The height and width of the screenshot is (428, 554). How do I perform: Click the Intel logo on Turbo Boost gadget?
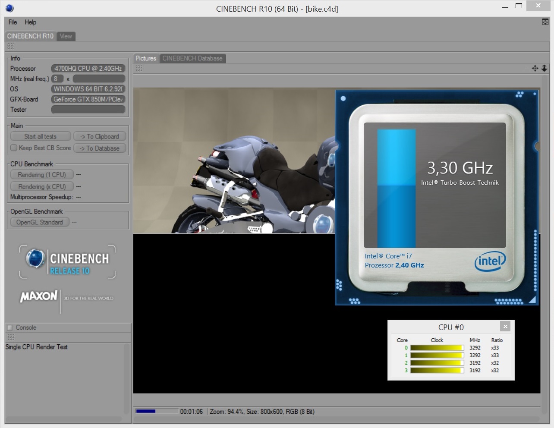pyautogui.click(x=490, y=261)
